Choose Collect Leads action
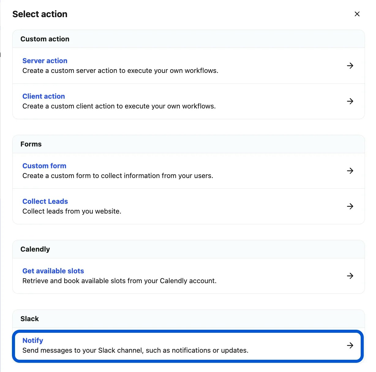 [45, 201]
